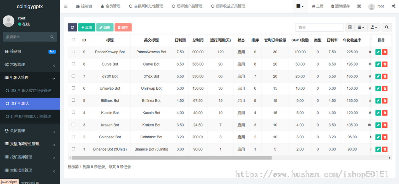Screen dimensions: 399x184
Task: Click the magnifier icon in the sidebar menu search
Action: [x=52, y=37]
